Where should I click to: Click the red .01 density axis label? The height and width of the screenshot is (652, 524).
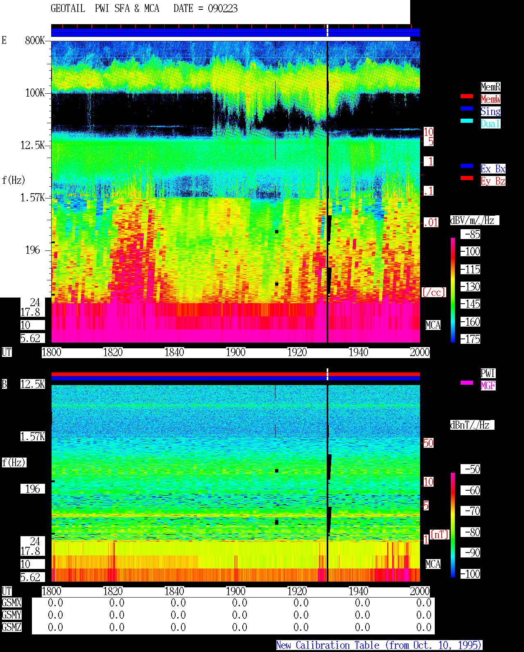point(431,223)
